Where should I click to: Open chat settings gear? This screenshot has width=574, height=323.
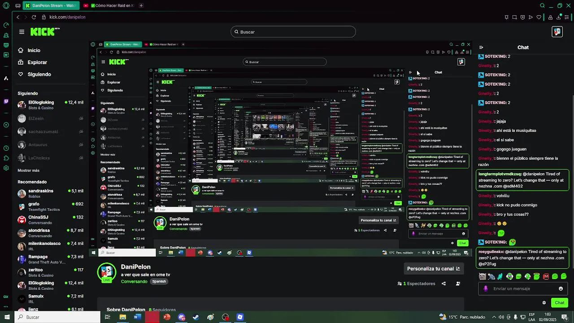point(544,303)
